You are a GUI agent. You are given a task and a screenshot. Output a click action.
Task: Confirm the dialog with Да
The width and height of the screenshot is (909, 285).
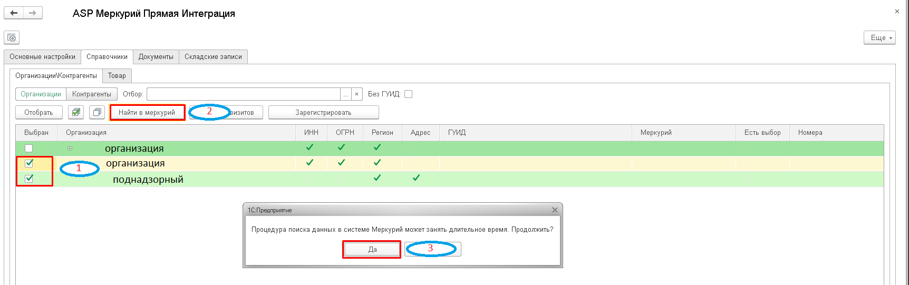pyautogui.click(x=372, y=249)
